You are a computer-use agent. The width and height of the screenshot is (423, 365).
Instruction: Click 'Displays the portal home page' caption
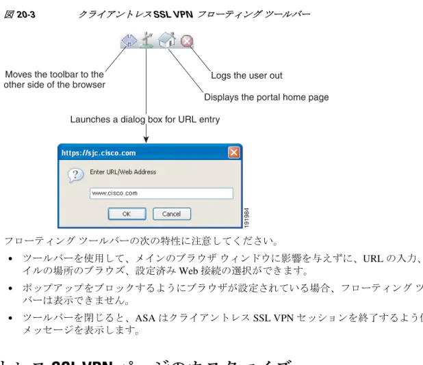tap(266, 97)
